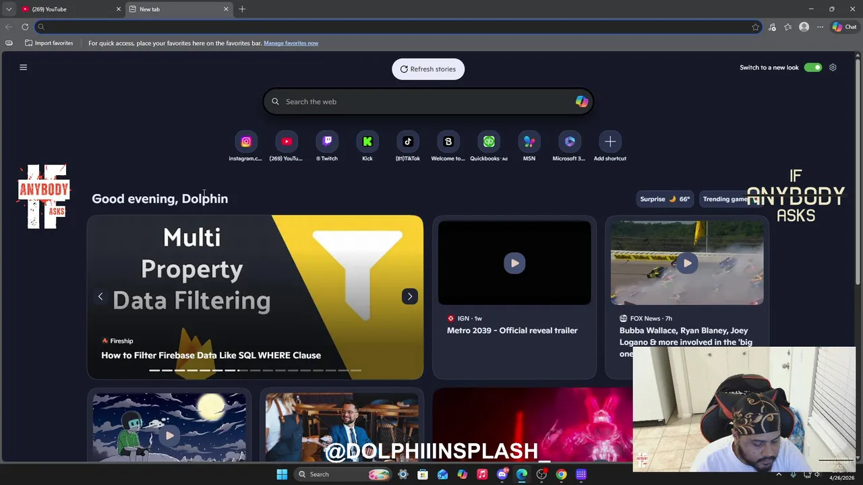Open the Trending games chip
The width and height of the screenshot is (863, 485).
tap(728, 199)
